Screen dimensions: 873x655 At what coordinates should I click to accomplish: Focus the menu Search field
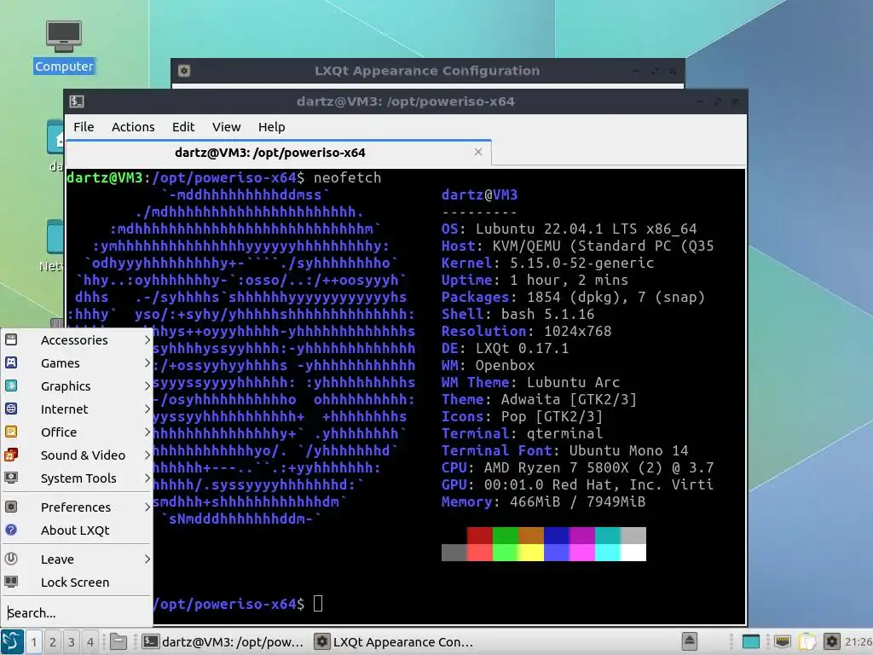point(77,612)
